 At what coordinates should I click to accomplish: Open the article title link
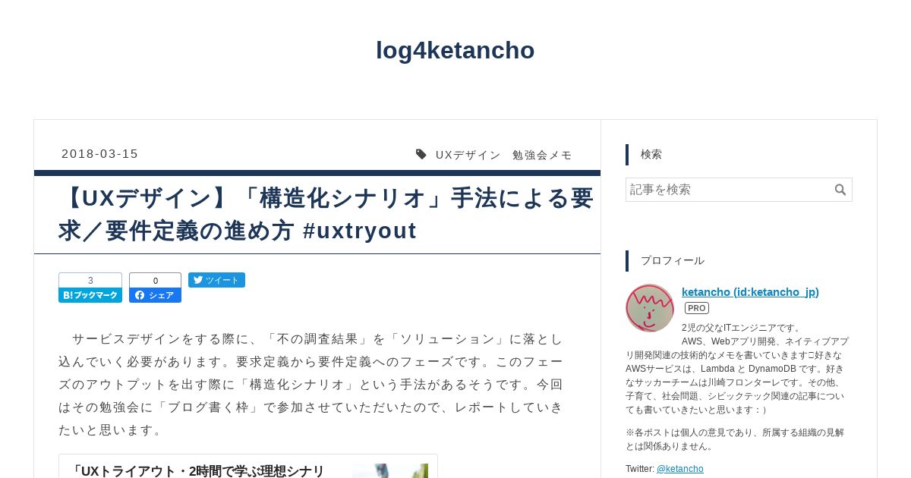[x=326, y=214]
